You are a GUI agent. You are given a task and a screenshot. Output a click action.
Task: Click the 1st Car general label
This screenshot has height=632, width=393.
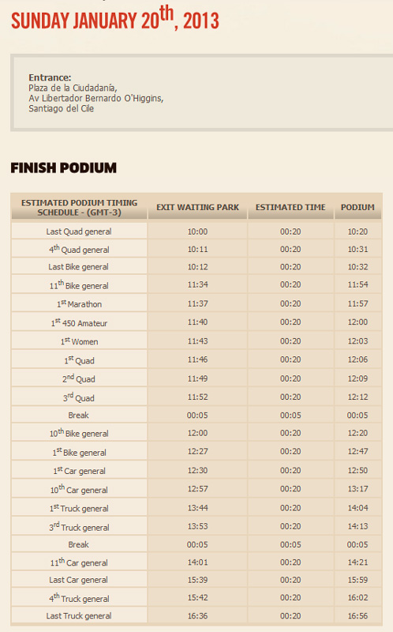click(80, 470)
